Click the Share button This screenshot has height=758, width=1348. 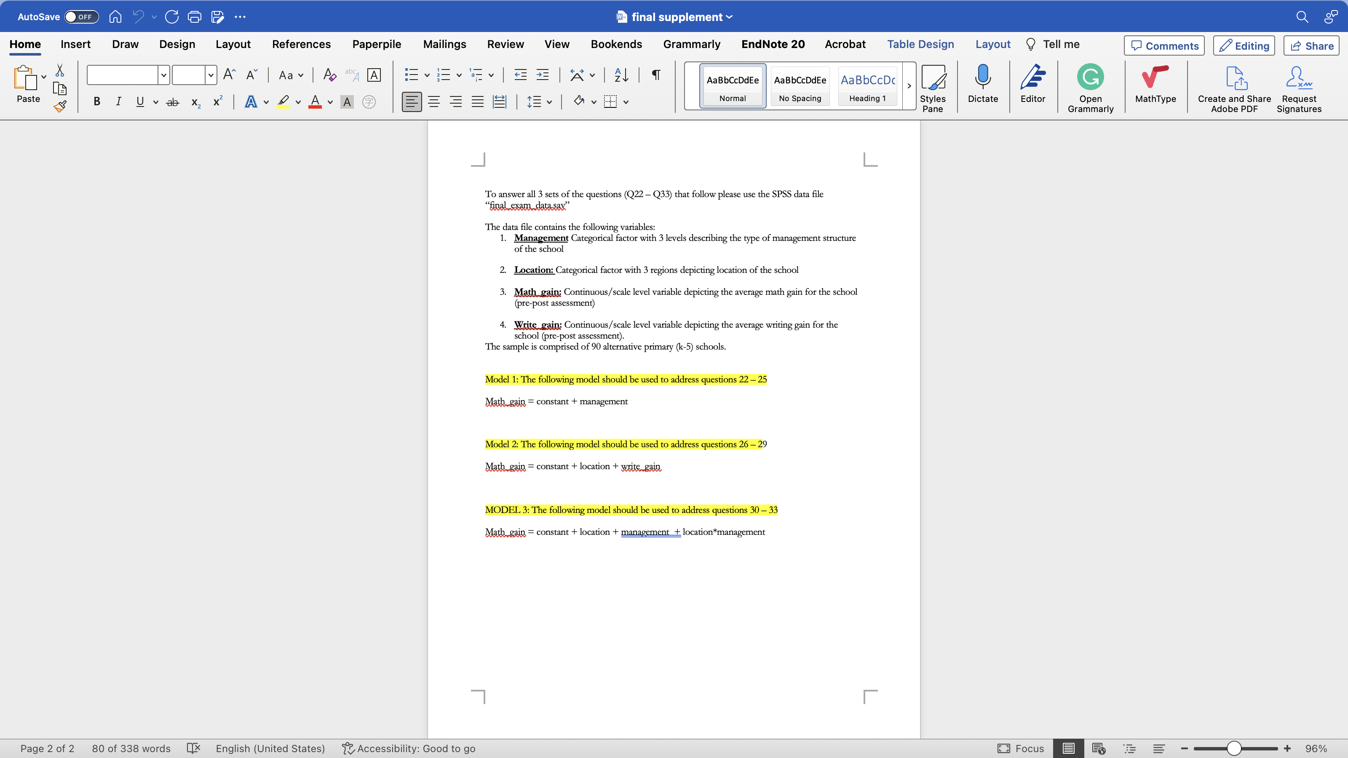1311,45
